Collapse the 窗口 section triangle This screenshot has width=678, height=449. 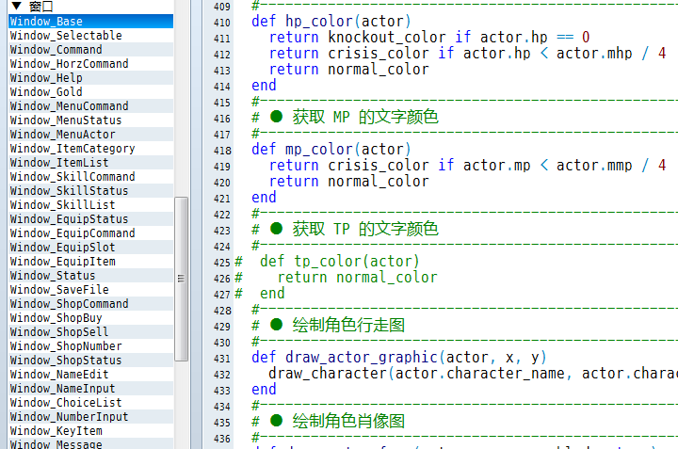[x=16, y=6]
